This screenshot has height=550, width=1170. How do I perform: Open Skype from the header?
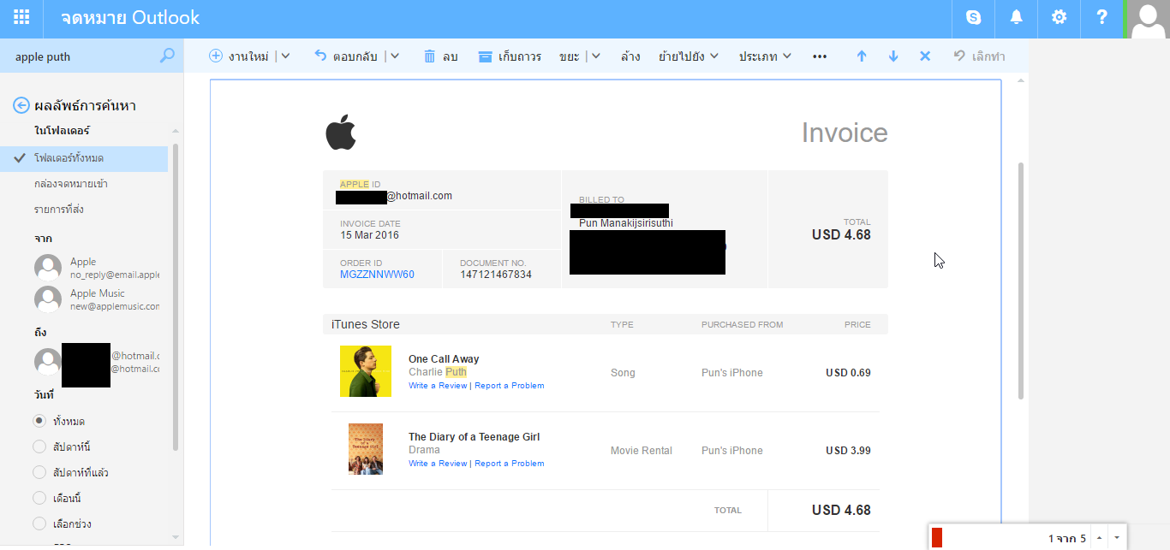click(974, 17)
